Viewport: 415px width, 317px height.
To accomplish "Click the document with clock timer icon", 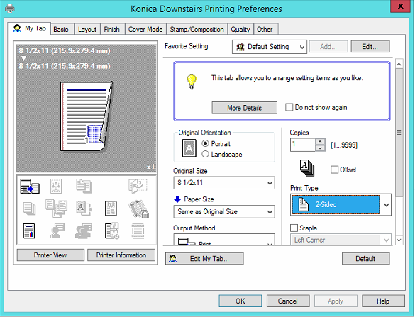I will click(112, 230).
